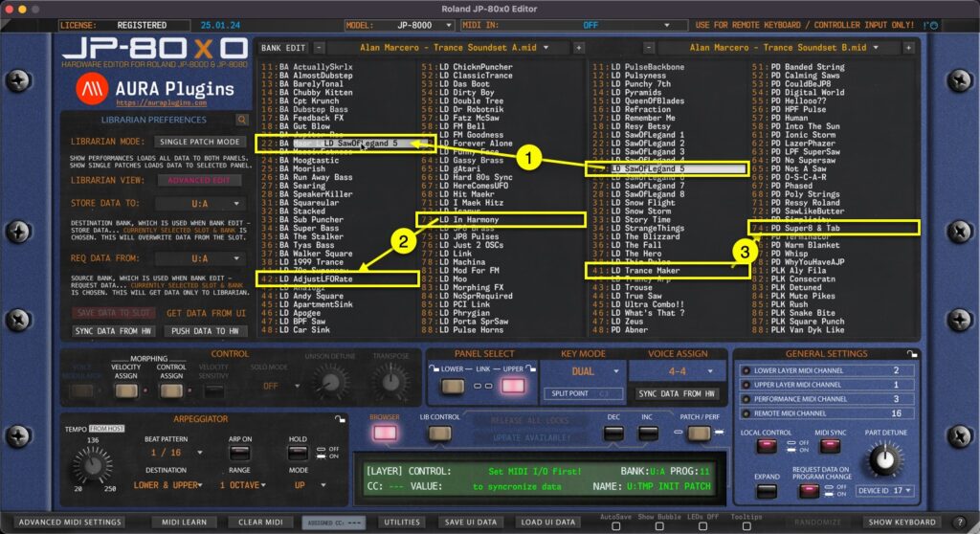Screen dimensions: 980x534
Task: Open STORE DATA TO dropdown
Action: coord(200,204)
